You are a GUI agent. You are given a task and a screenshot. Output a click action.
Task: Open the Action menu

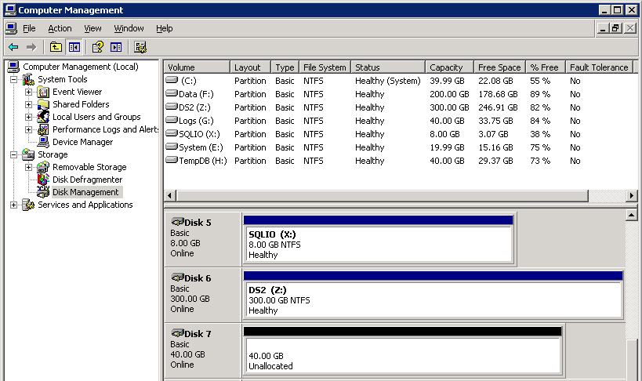click(60, 28)
